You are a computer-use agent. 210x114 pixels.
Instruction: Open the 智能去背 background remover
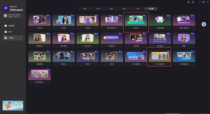40,40
